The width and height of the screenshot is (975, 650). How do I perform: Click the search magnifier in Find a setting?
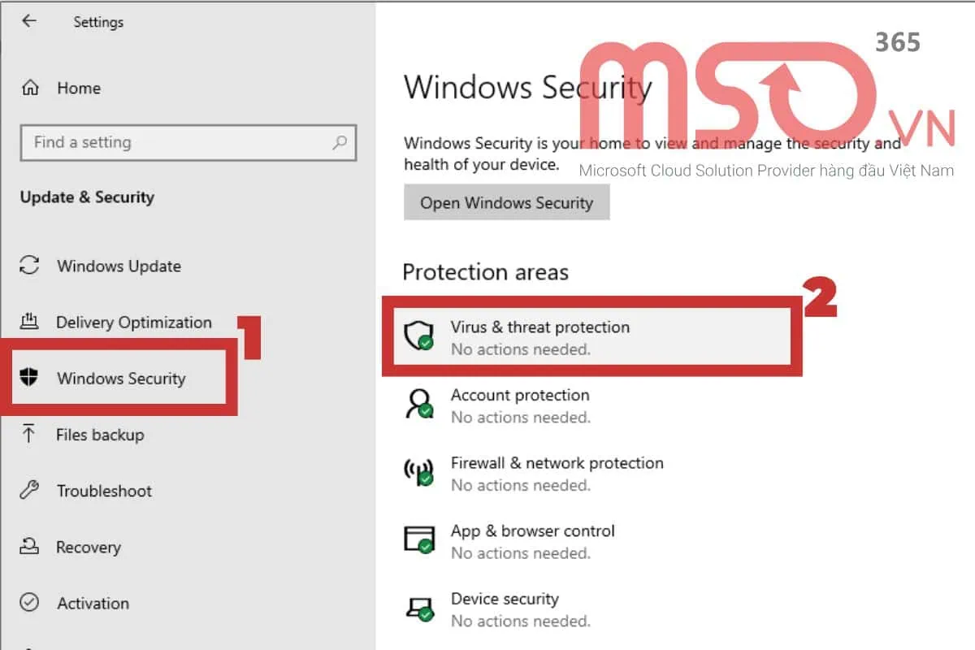(340, 142)
